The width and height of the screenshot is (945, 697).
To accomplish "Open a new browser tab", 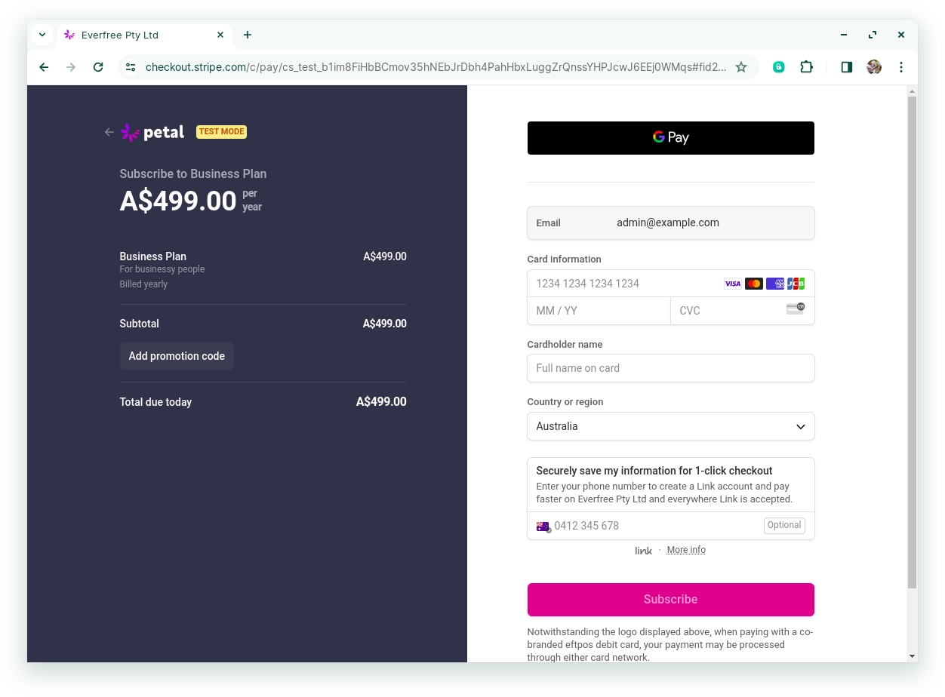I will (248, 35).
